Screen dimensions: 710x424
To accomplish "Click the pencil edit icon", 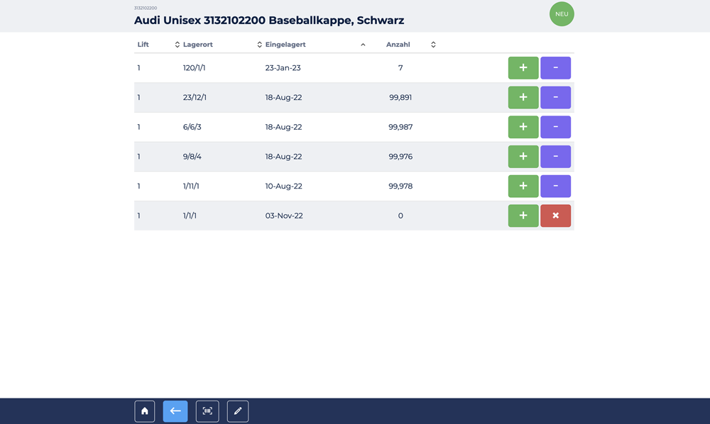I will pos(238,411).
